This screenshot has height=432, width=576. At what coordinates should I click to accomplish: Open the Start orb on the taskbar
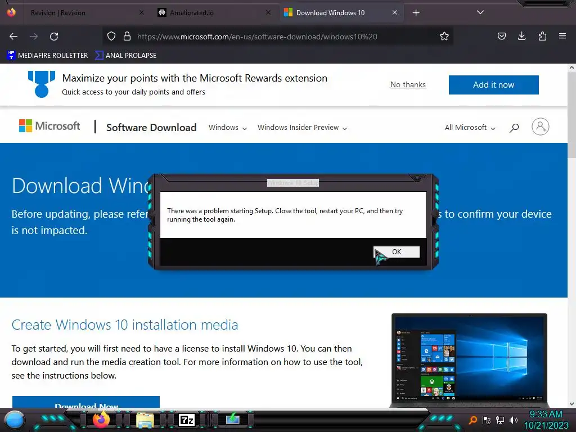pyautogui.click(x=15, y=420)
